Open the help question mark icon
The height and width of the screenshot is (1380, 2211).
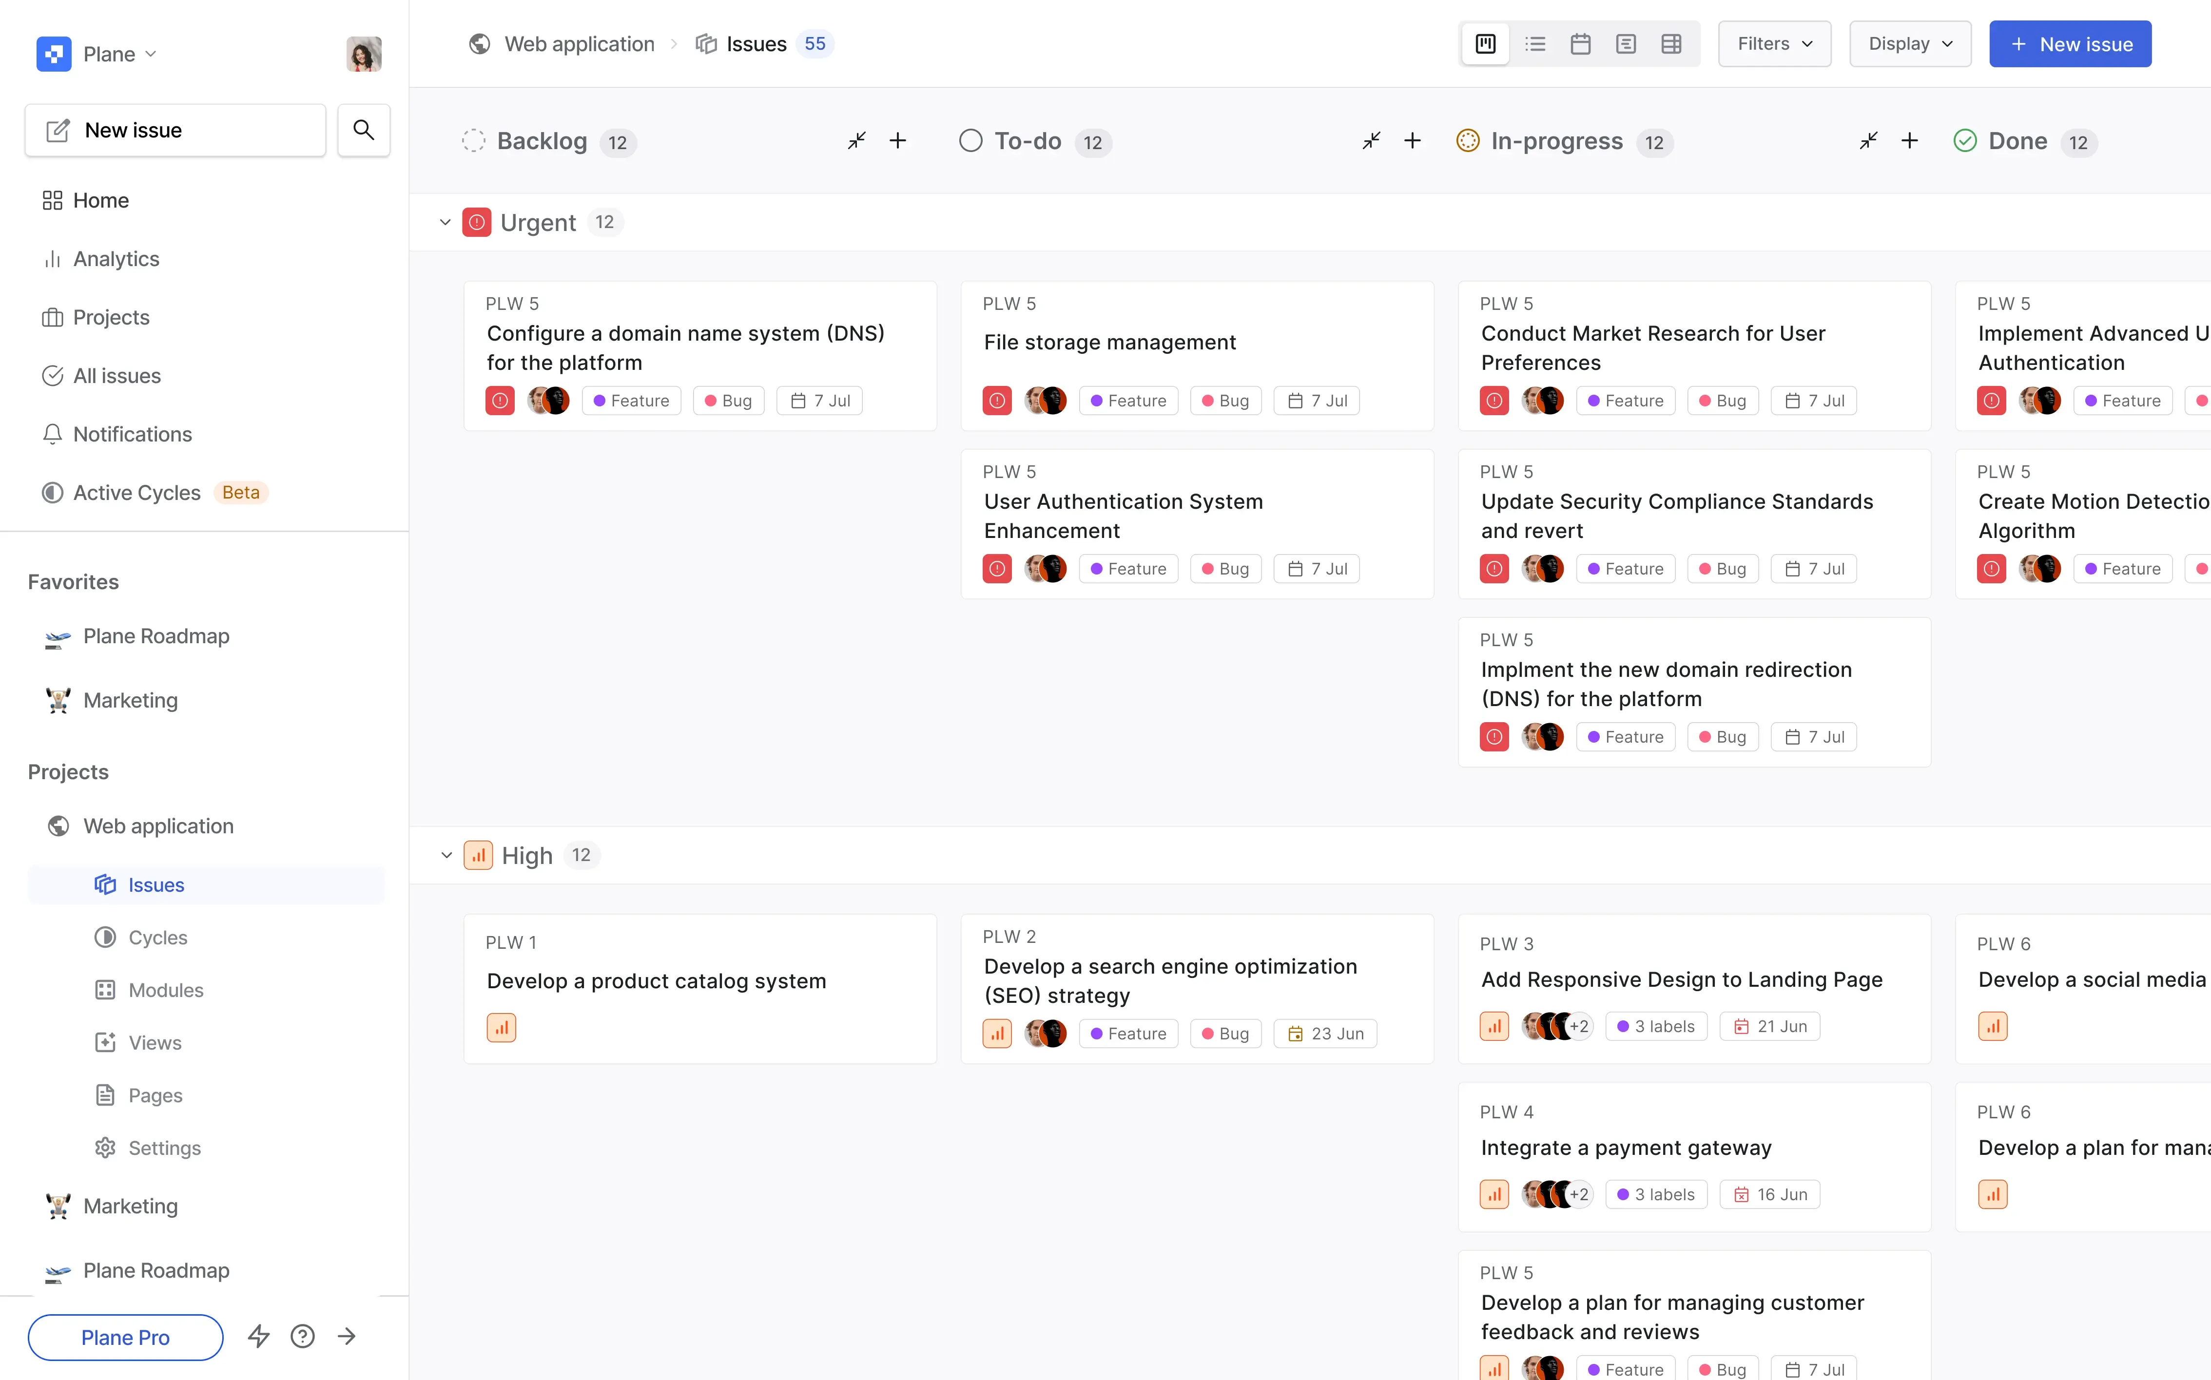coord(302,1337)
